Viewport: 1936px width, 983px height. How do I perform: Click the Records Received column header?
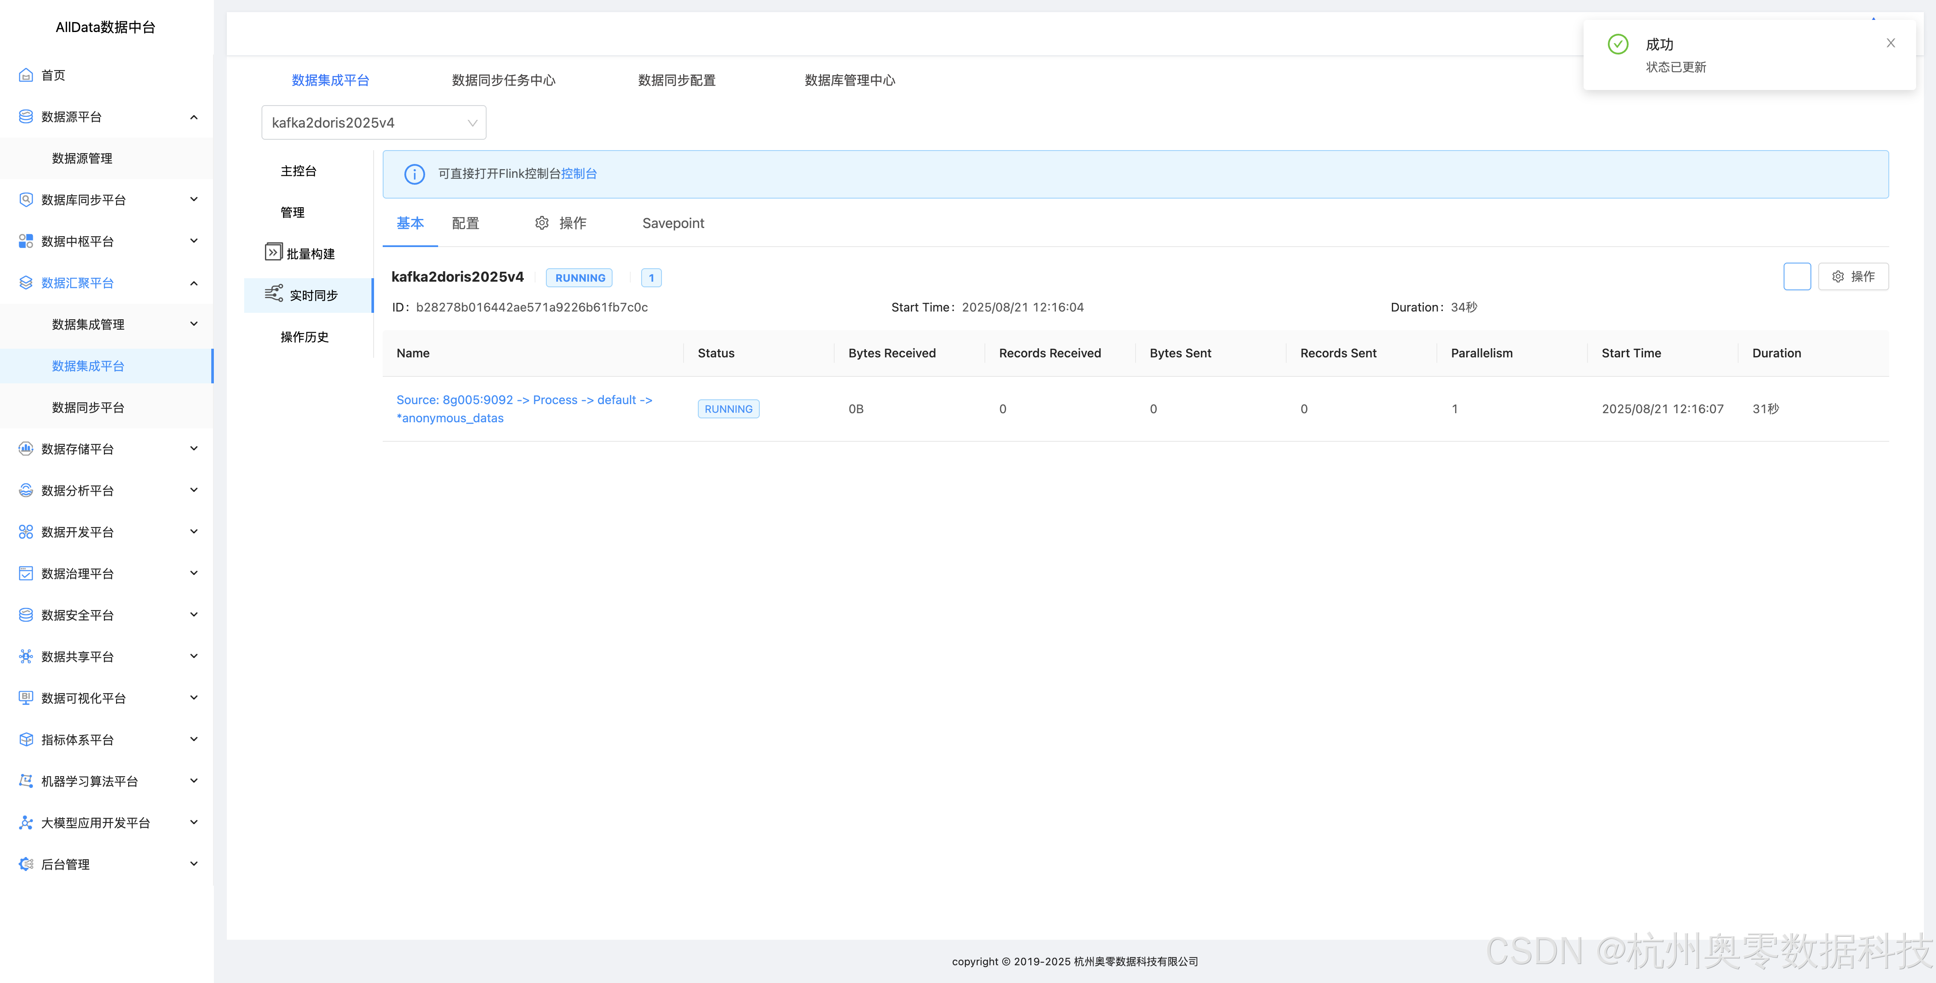[x=1050, y=353]
